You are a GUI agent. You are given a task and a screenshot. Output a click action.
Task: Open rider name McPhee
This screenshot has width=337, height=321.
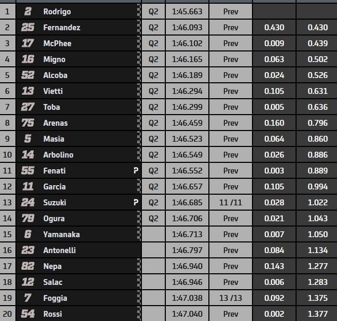57,44
